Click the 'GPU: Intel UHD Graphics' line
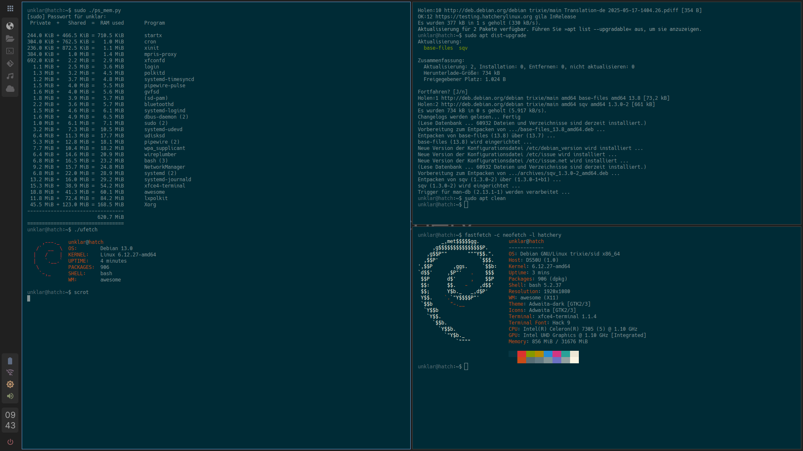 click(577, 335)
